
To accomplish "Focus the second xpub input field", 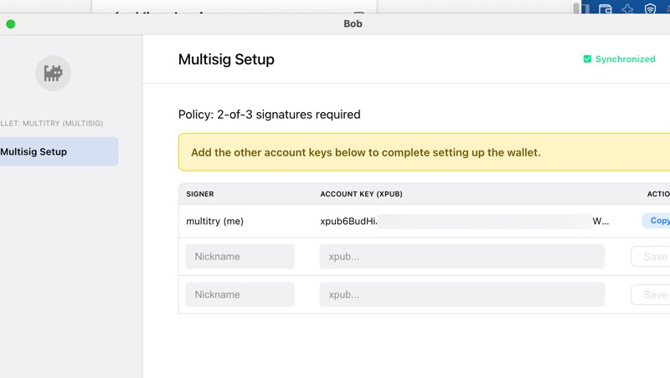I will 461,294.
